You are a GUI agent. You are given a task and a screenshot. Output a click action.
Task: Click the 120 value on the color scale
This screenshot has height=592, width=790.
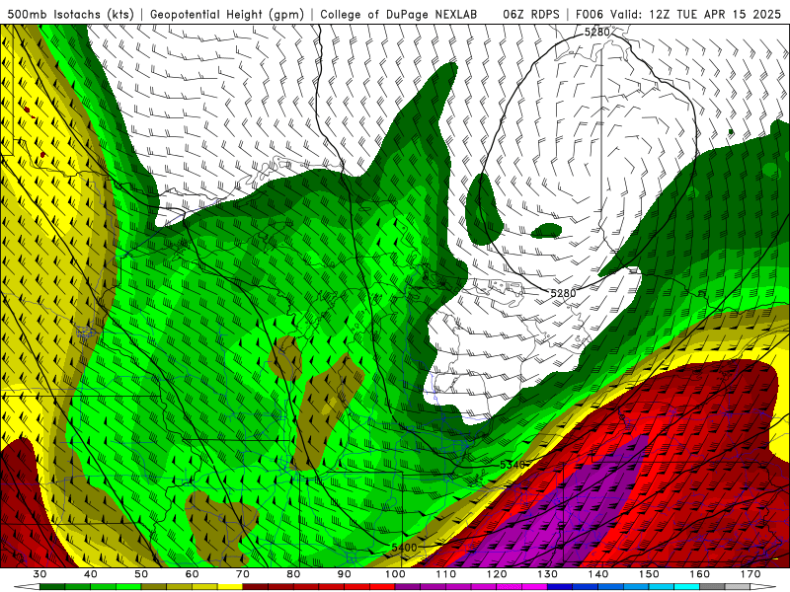pyautogui.click(x=497, y=574)
